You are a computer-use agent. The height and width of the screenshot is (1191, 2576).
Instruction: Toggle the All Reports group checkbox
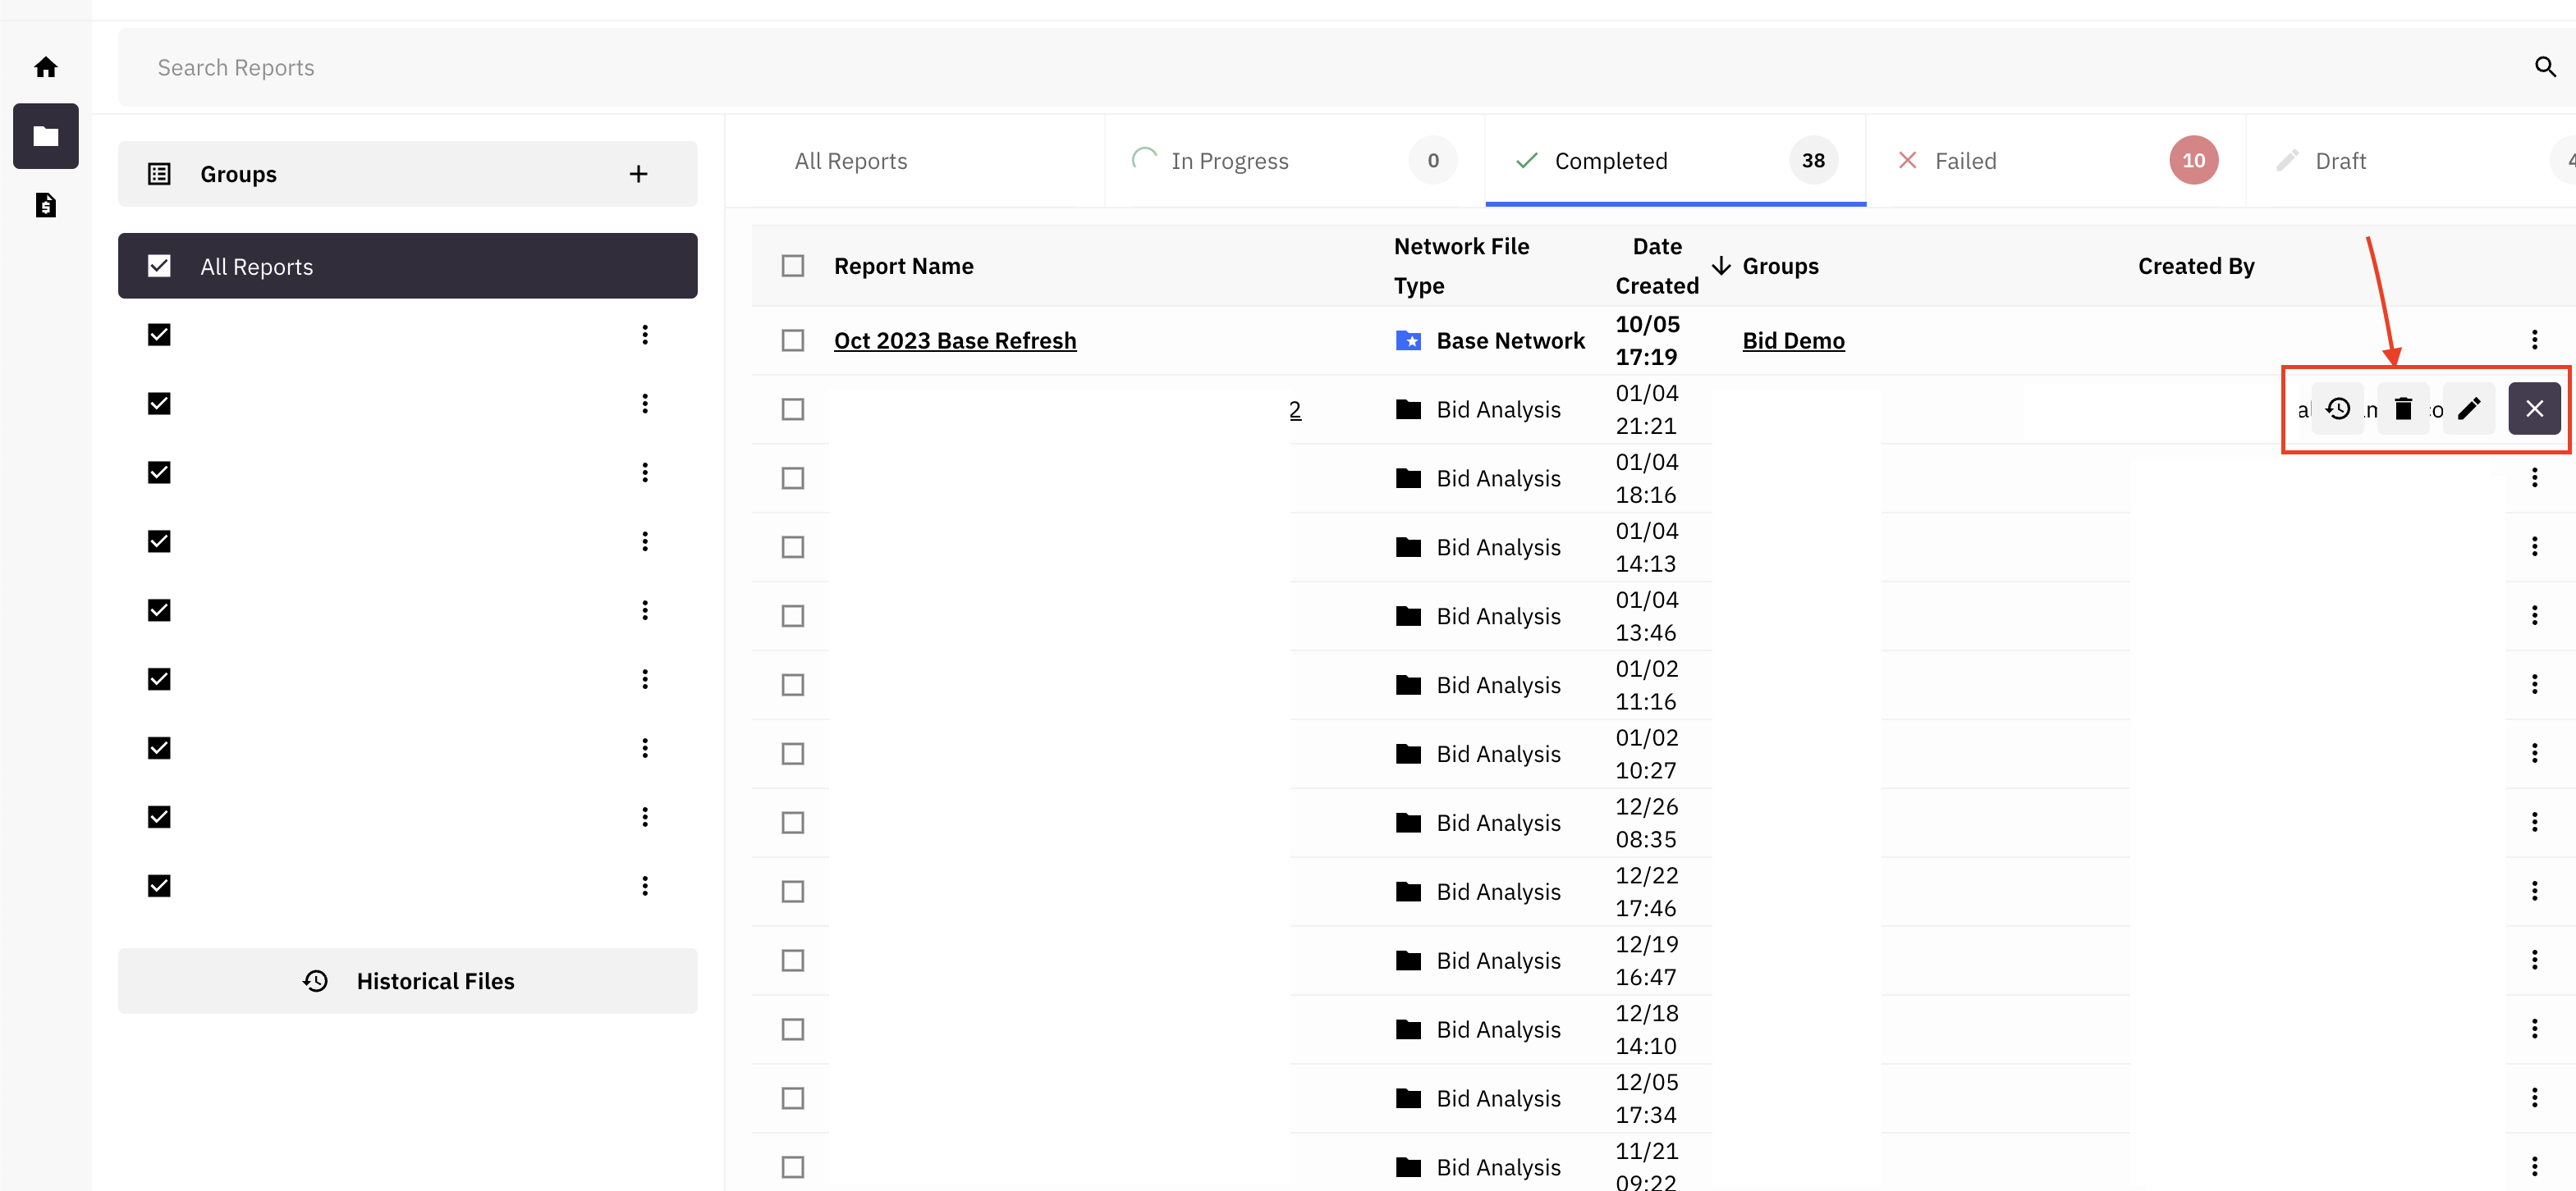click(159, 266)
